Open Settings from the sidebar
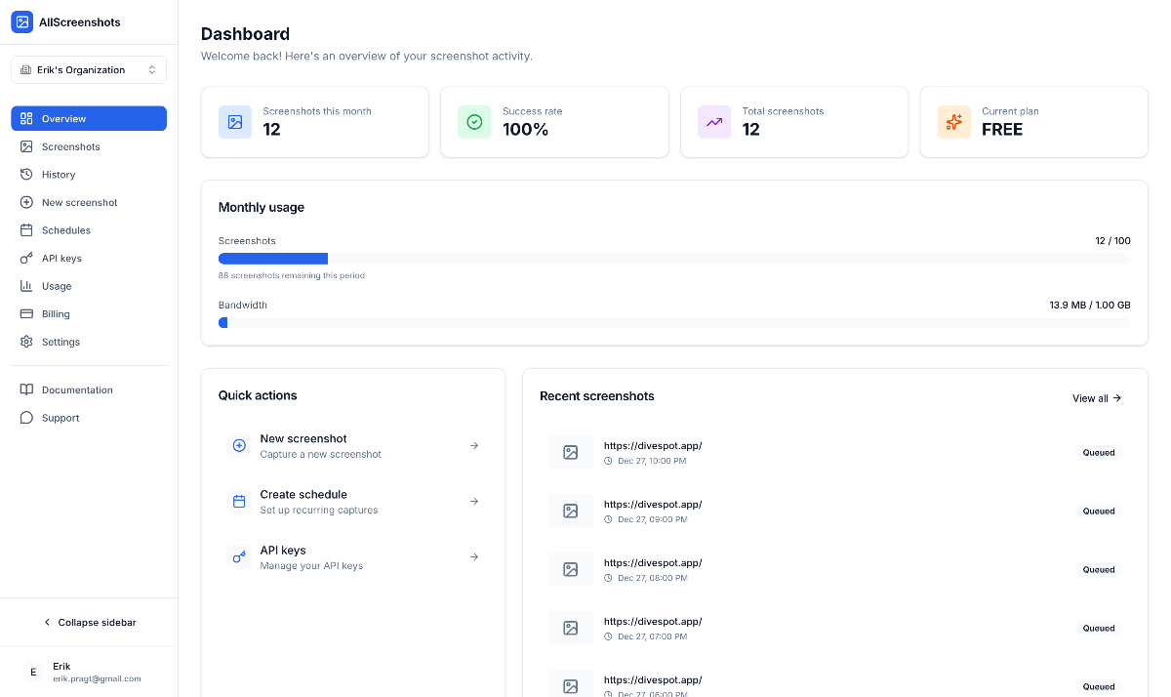The width and height of the screenshot is (1171, 697). point(61,342)
